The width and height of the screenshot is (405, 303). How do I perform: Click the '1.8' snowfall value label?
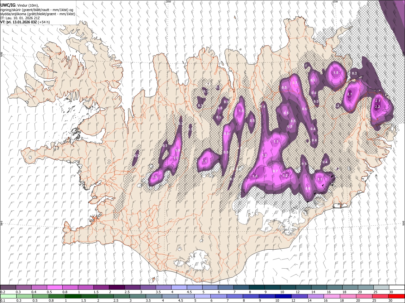point(176,158)
